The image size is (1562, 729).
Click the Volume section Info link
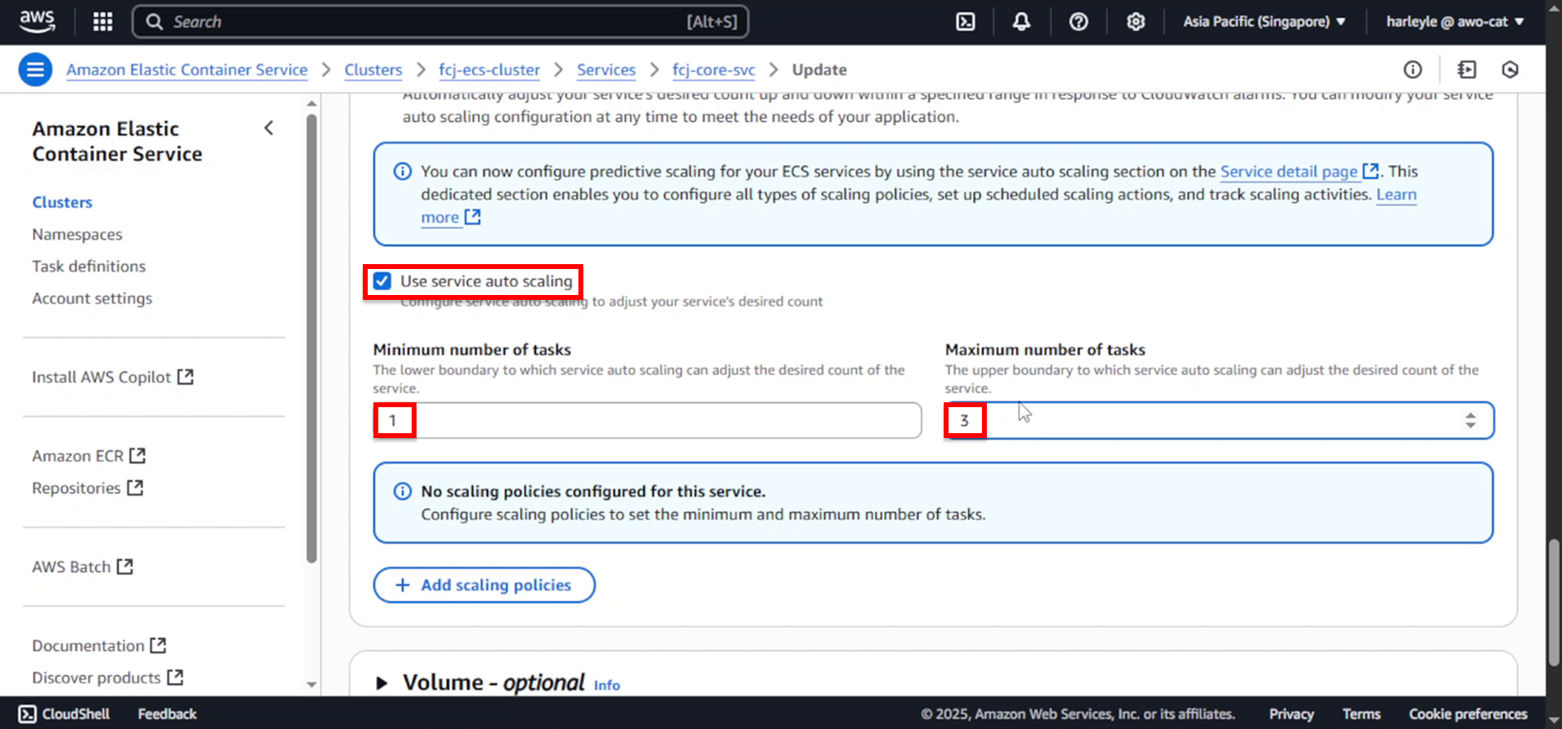[x=607, y=685]
